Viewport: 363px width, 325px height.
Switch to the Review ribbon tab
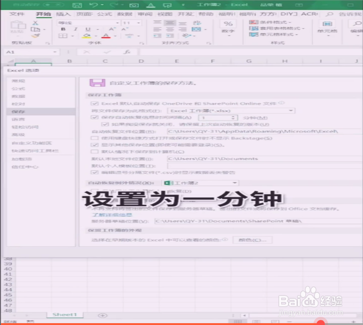(145, 14)
